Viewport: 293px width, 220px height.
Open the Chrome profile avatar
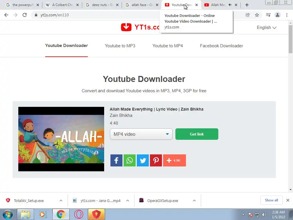pyautogui.click(x=278, y=15)
